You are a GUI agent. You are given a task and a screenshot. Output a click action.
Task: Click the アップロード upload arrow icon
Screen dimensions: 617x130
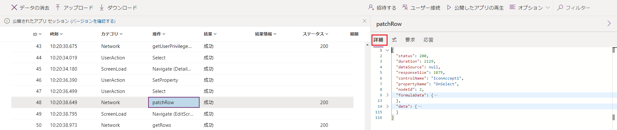pyautogui.click(x=58, y=7)
